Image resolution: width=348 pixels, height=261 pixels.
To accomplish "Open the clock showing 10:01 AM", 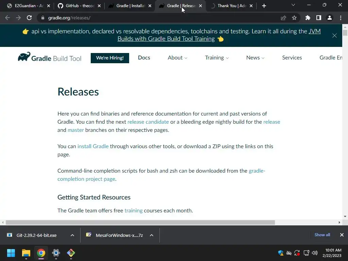I will click(332, 253).
